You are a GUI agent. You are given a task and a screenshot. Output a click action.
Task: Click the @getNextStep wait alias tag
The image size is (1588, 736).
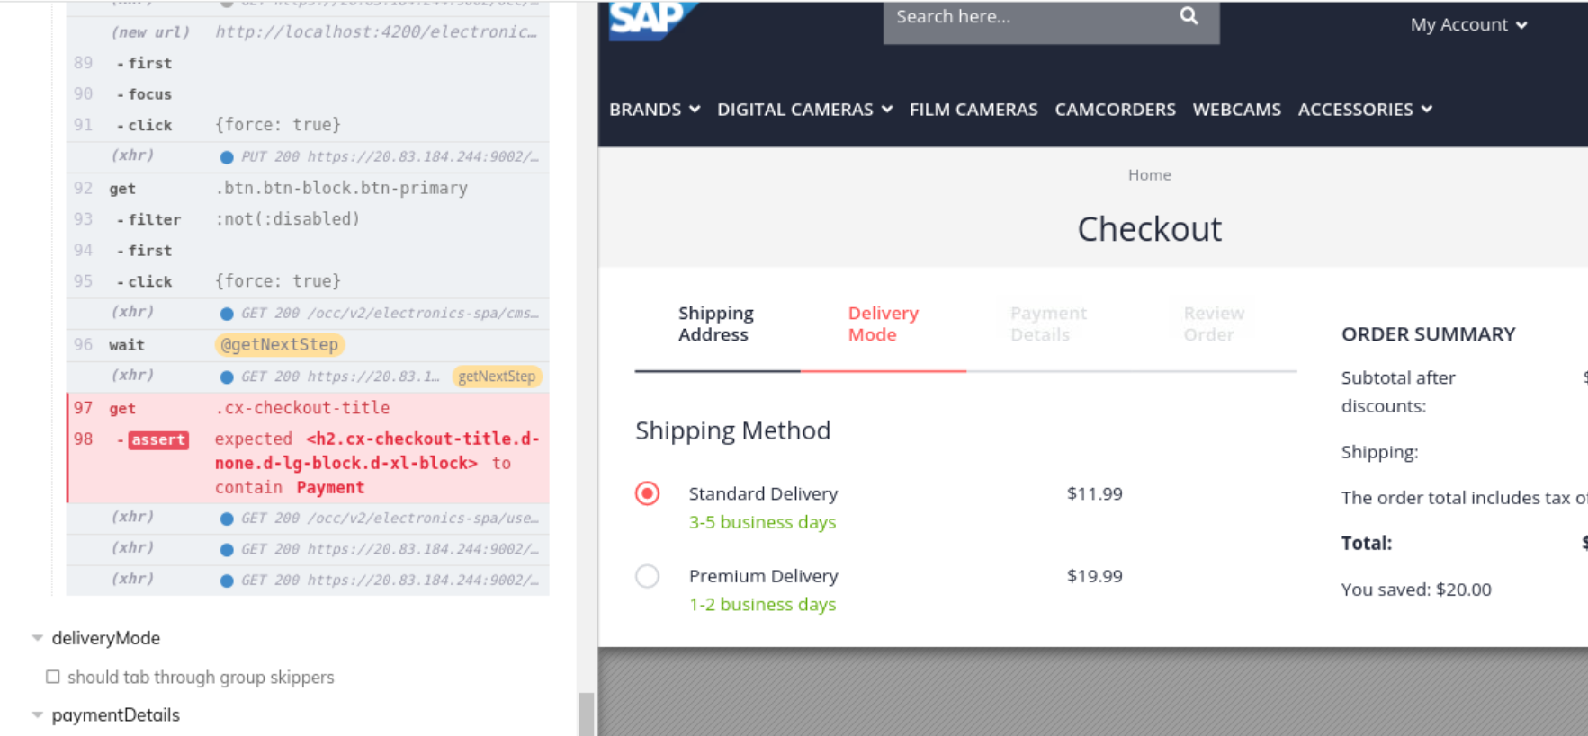(x=280, y=345)
